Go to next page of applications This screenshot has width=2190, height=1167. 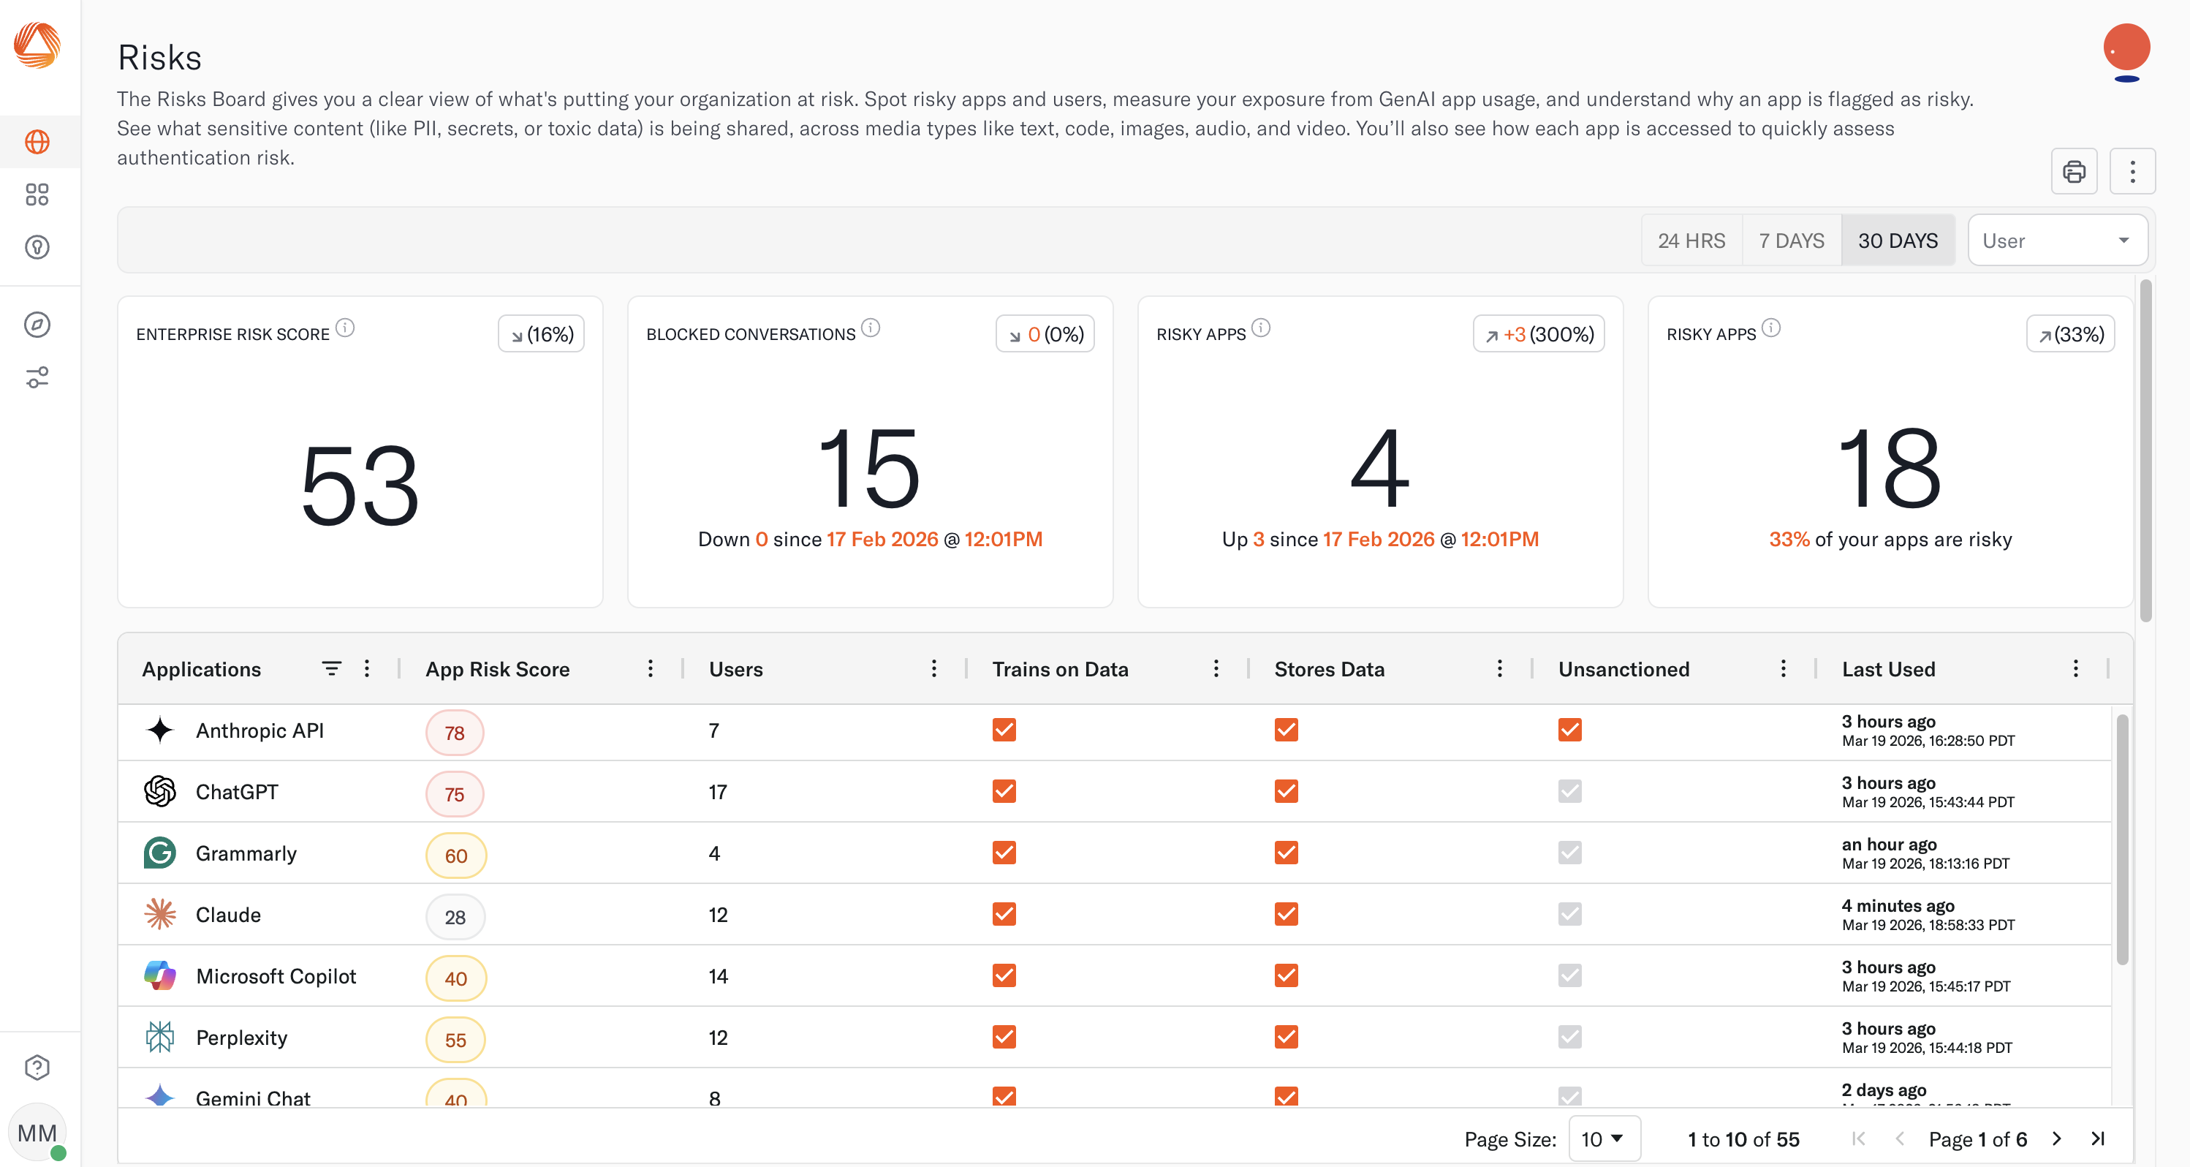[2056, 1138]
